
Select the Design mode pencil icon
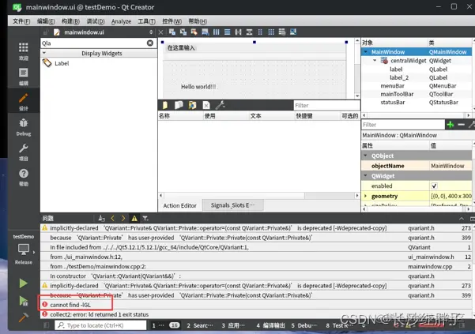tap(24, 102)
